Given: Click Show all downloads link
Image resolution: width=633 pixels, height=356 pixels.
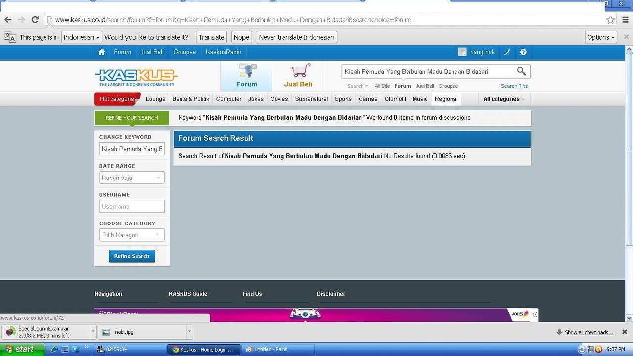Looking at the screenshot, I should pyautogui.click(x=589, y=332).
